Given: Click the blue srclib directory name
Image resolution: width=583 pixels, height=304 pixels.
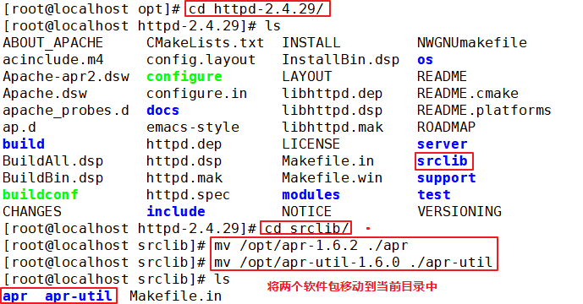Looking at the screenshot, I should click(x=442, y=161).
